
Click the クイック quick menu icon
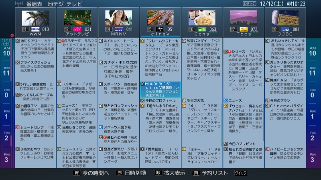point(241,173)
